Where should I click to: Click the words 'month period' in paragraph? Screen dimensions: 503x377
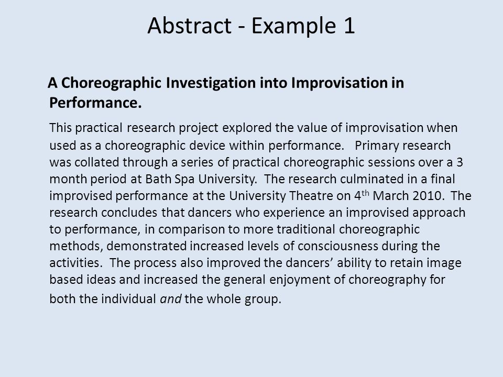[88, 179]
